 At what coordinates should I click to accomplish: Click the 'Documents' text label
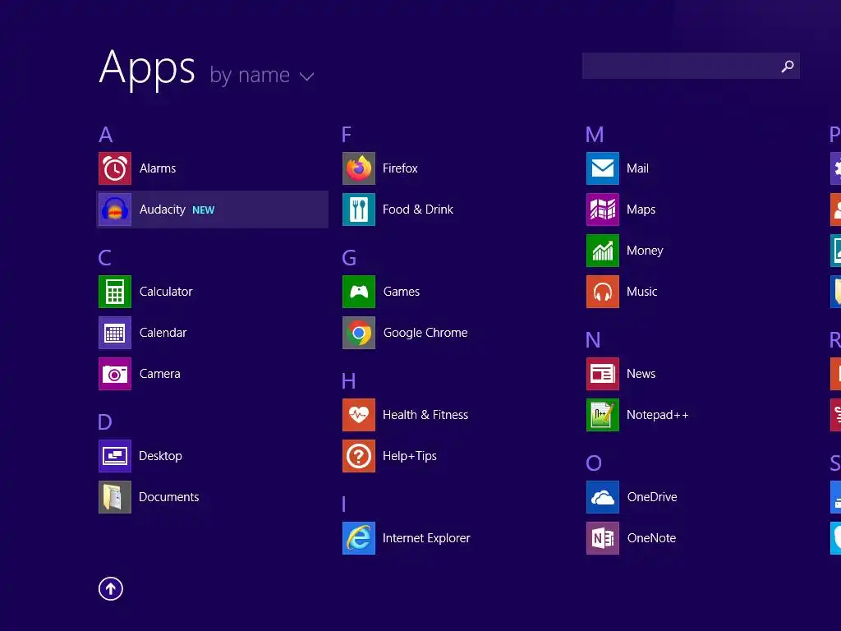click(x=169, y=497)
